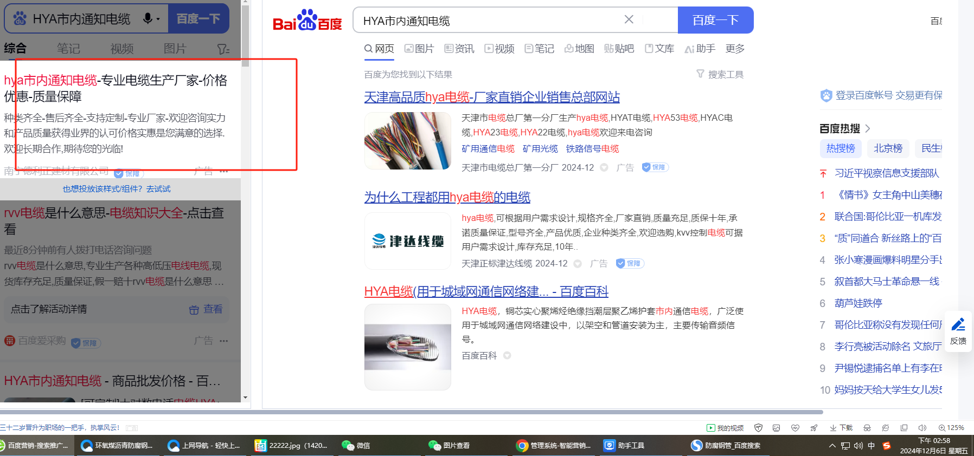Viewport: 974px width, 456px height.
Task: Toggle the 中 input language tray indicator
Action: [x=872, y=446]
